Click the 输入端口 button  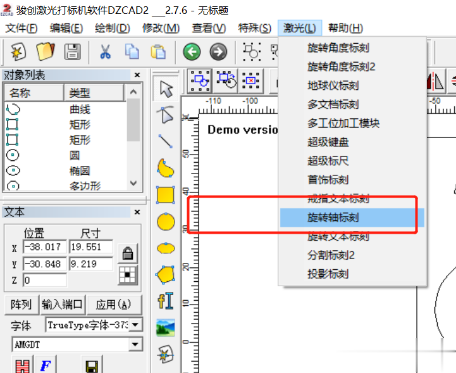coord(63,305)
